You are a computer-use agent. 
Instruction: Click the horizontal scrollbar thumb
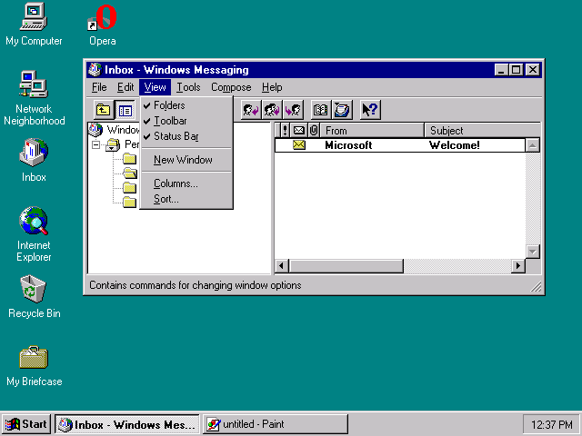[x=346, y=266]
